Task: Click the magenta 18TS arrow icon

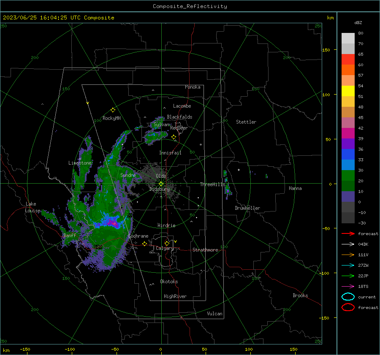Action: (x=348, y=287)
